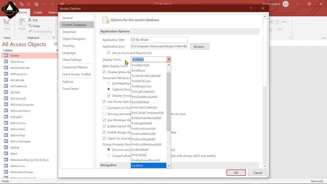
Task: Open the Add-ins category
Action: (77, 82)
